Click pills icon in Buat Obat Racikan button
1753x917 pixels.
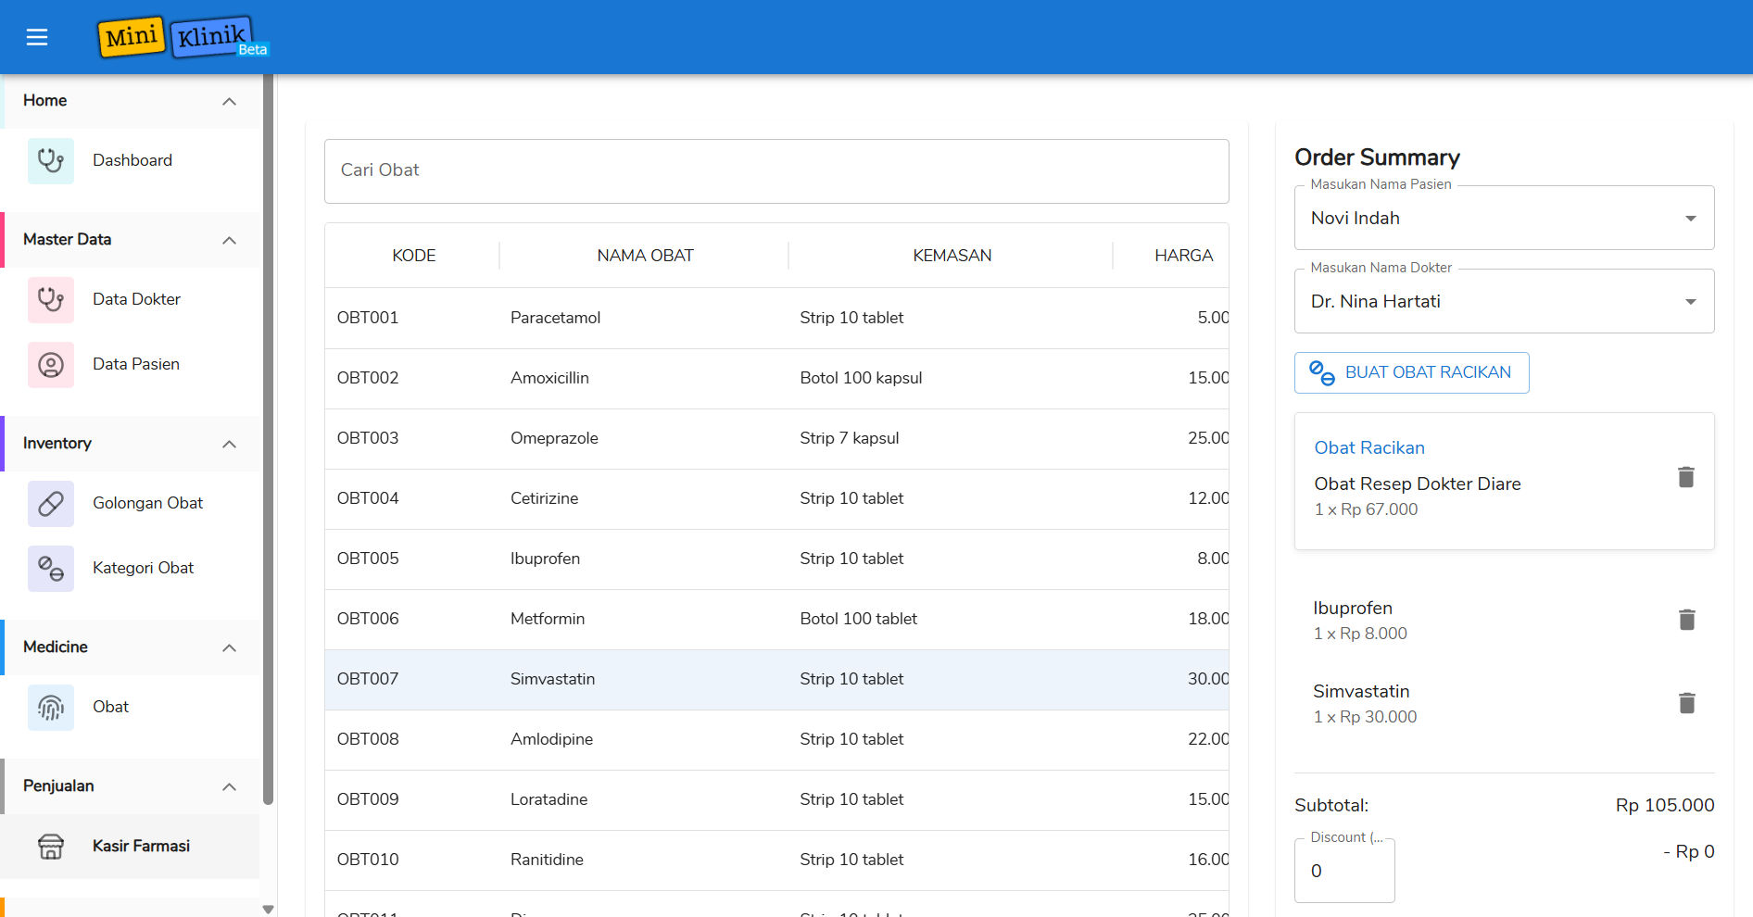pos(1322,373)
